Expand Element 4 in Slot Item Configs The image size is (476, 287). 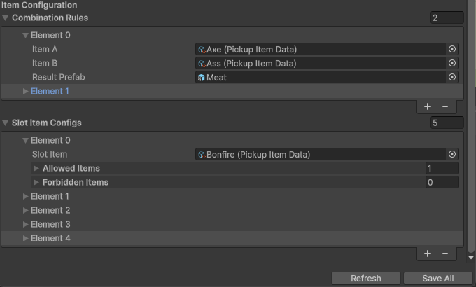[26, 238]
